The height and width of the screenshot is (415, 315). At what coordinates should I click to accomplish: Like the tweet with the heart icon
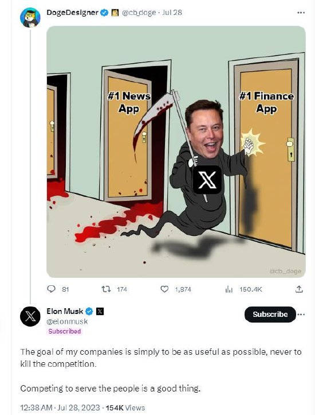pyautogui.click(x=164, y=289)
